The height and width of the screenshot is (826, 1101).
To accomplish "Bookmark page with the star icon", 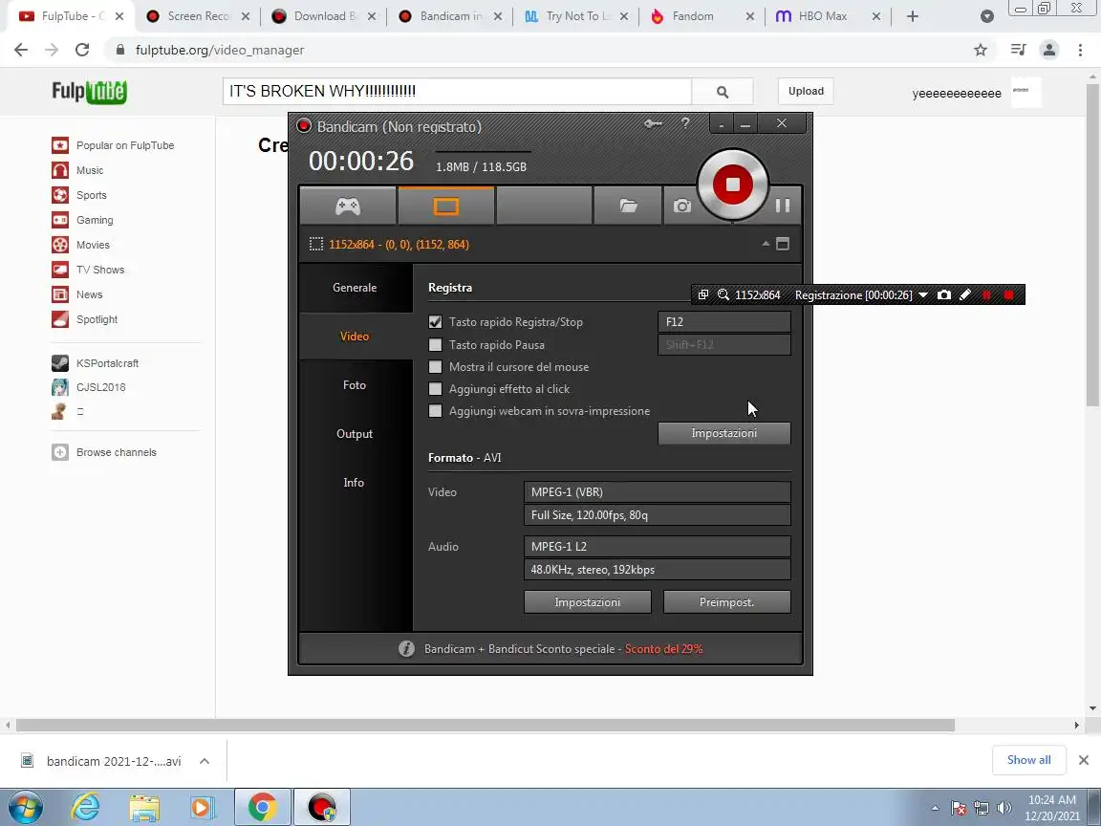I will point(981,50).
